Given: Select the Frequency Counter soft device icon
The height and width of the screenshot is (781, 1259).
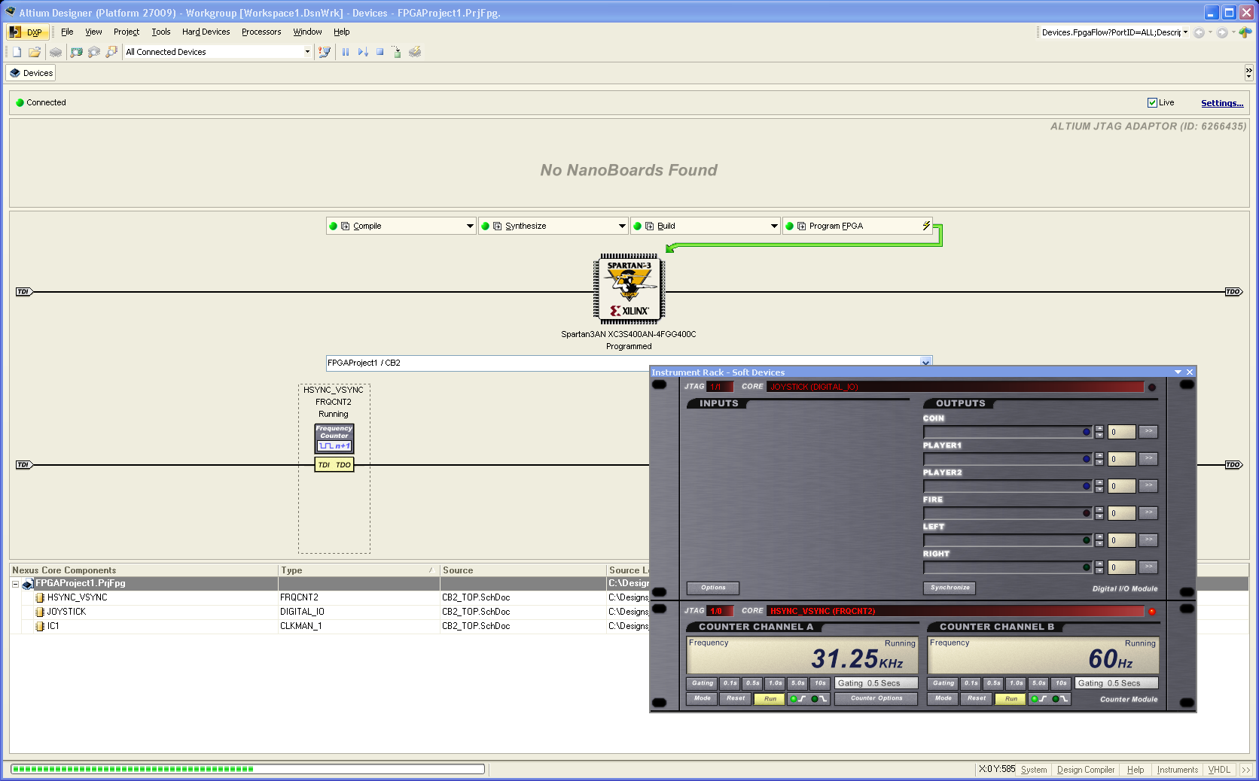Looking at the screenshot, I should tap(334, 439).
